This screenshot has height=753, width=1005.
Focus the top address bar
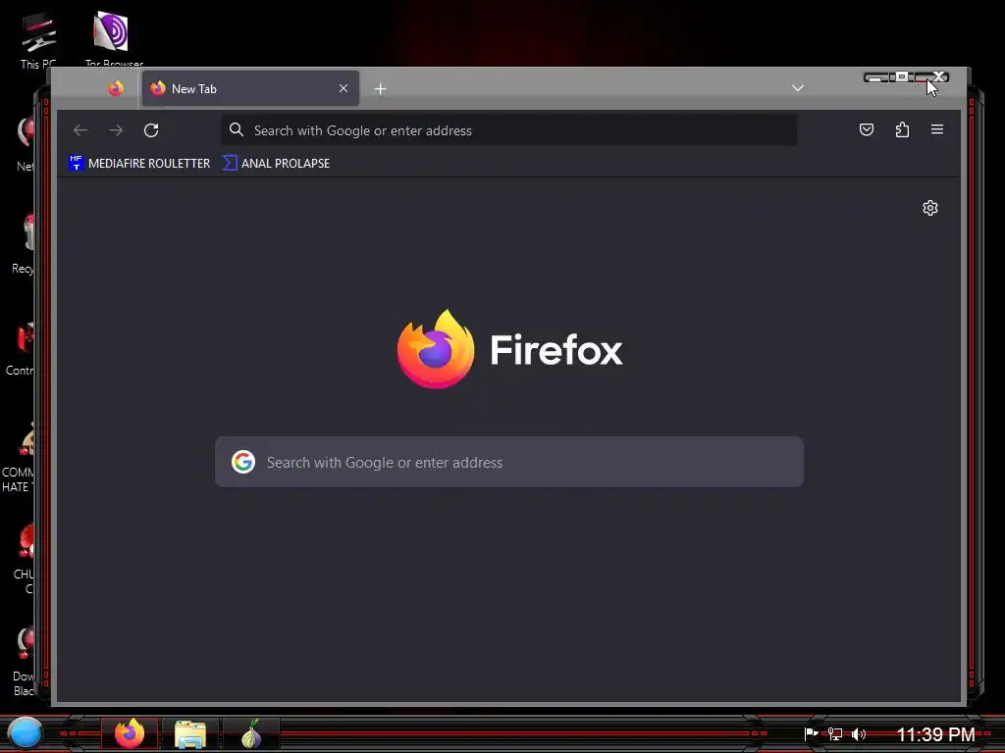click(509, 130)
